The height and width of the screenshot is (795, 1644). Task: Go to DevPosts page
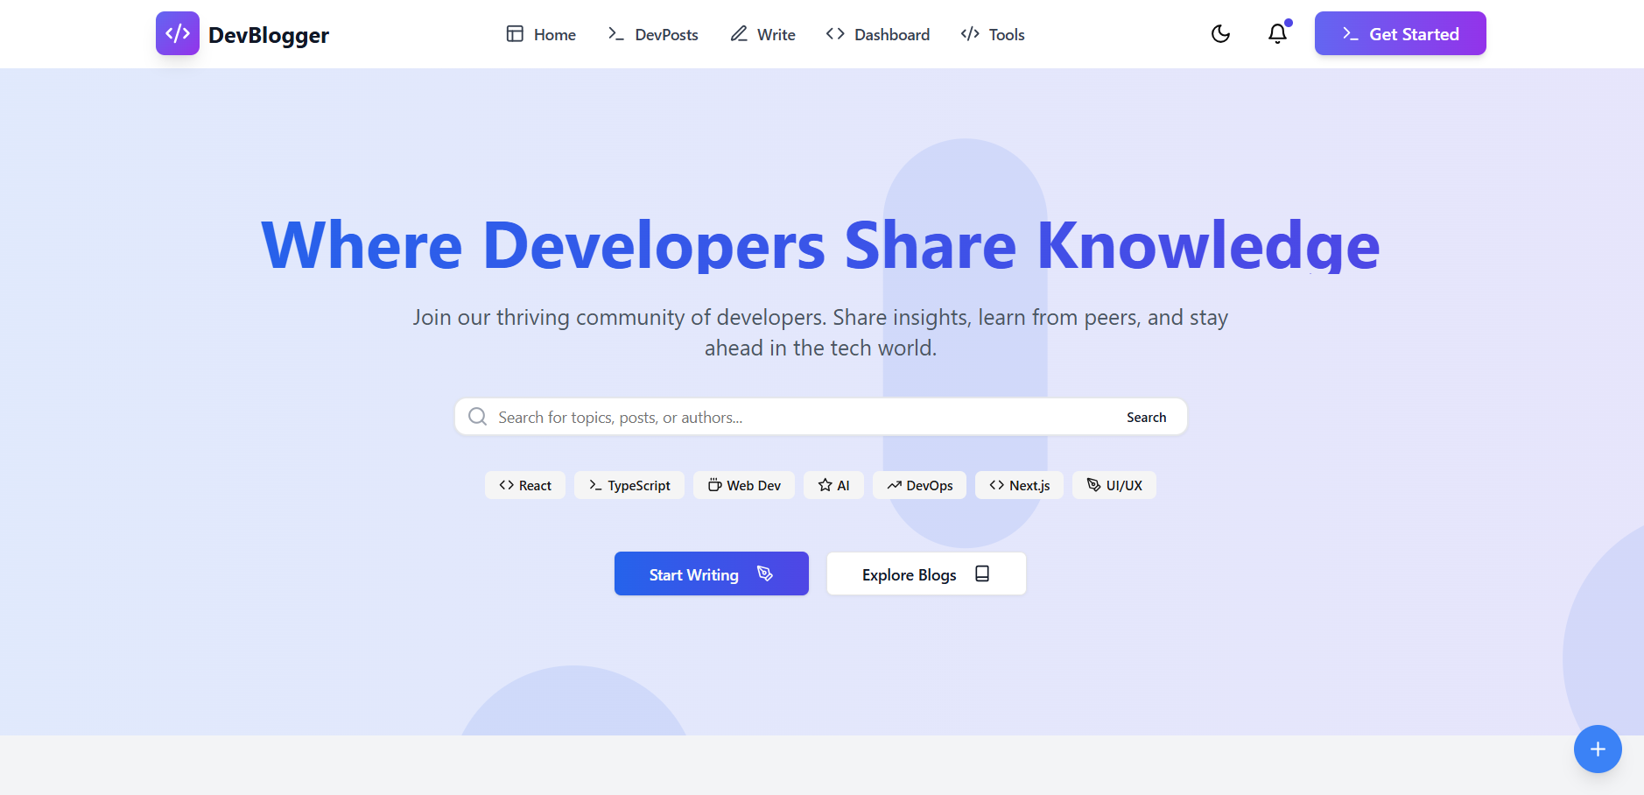[653, 34]
